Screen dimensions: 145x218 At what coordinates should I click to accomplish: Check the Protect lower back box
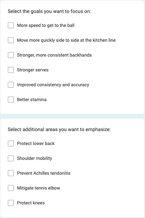tap(11, 143)
